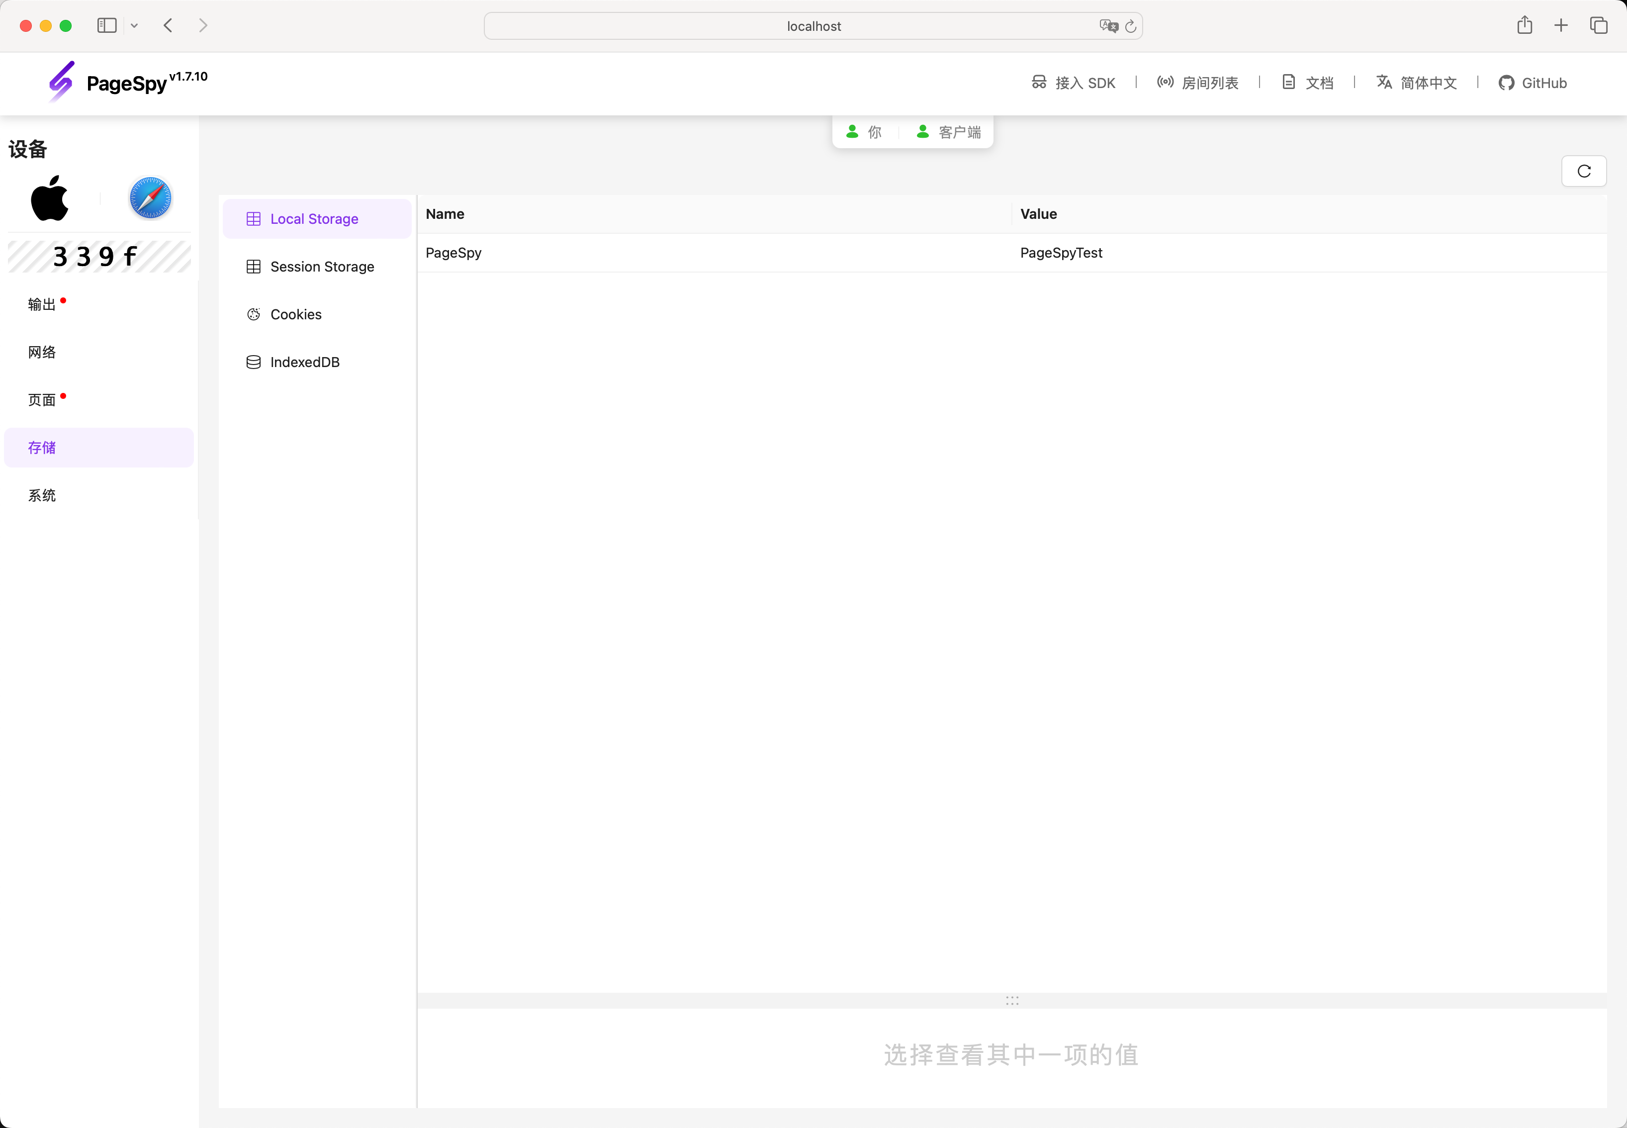Open the 系统 system panel
This screenshot has width=1627, height=1128.
click(99, 495)
